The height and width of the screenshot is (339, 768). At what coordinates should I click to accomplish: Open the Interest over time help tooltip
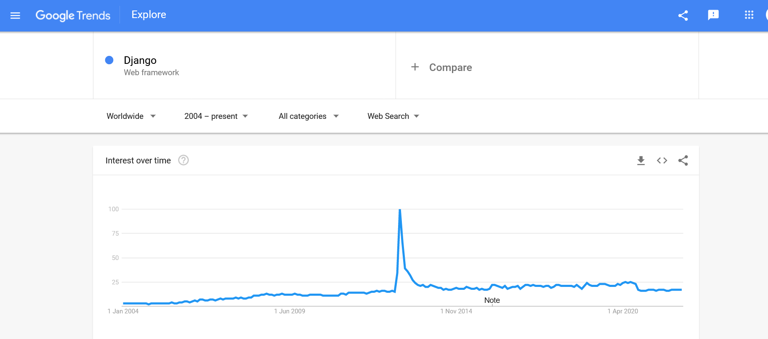point(183,160)
